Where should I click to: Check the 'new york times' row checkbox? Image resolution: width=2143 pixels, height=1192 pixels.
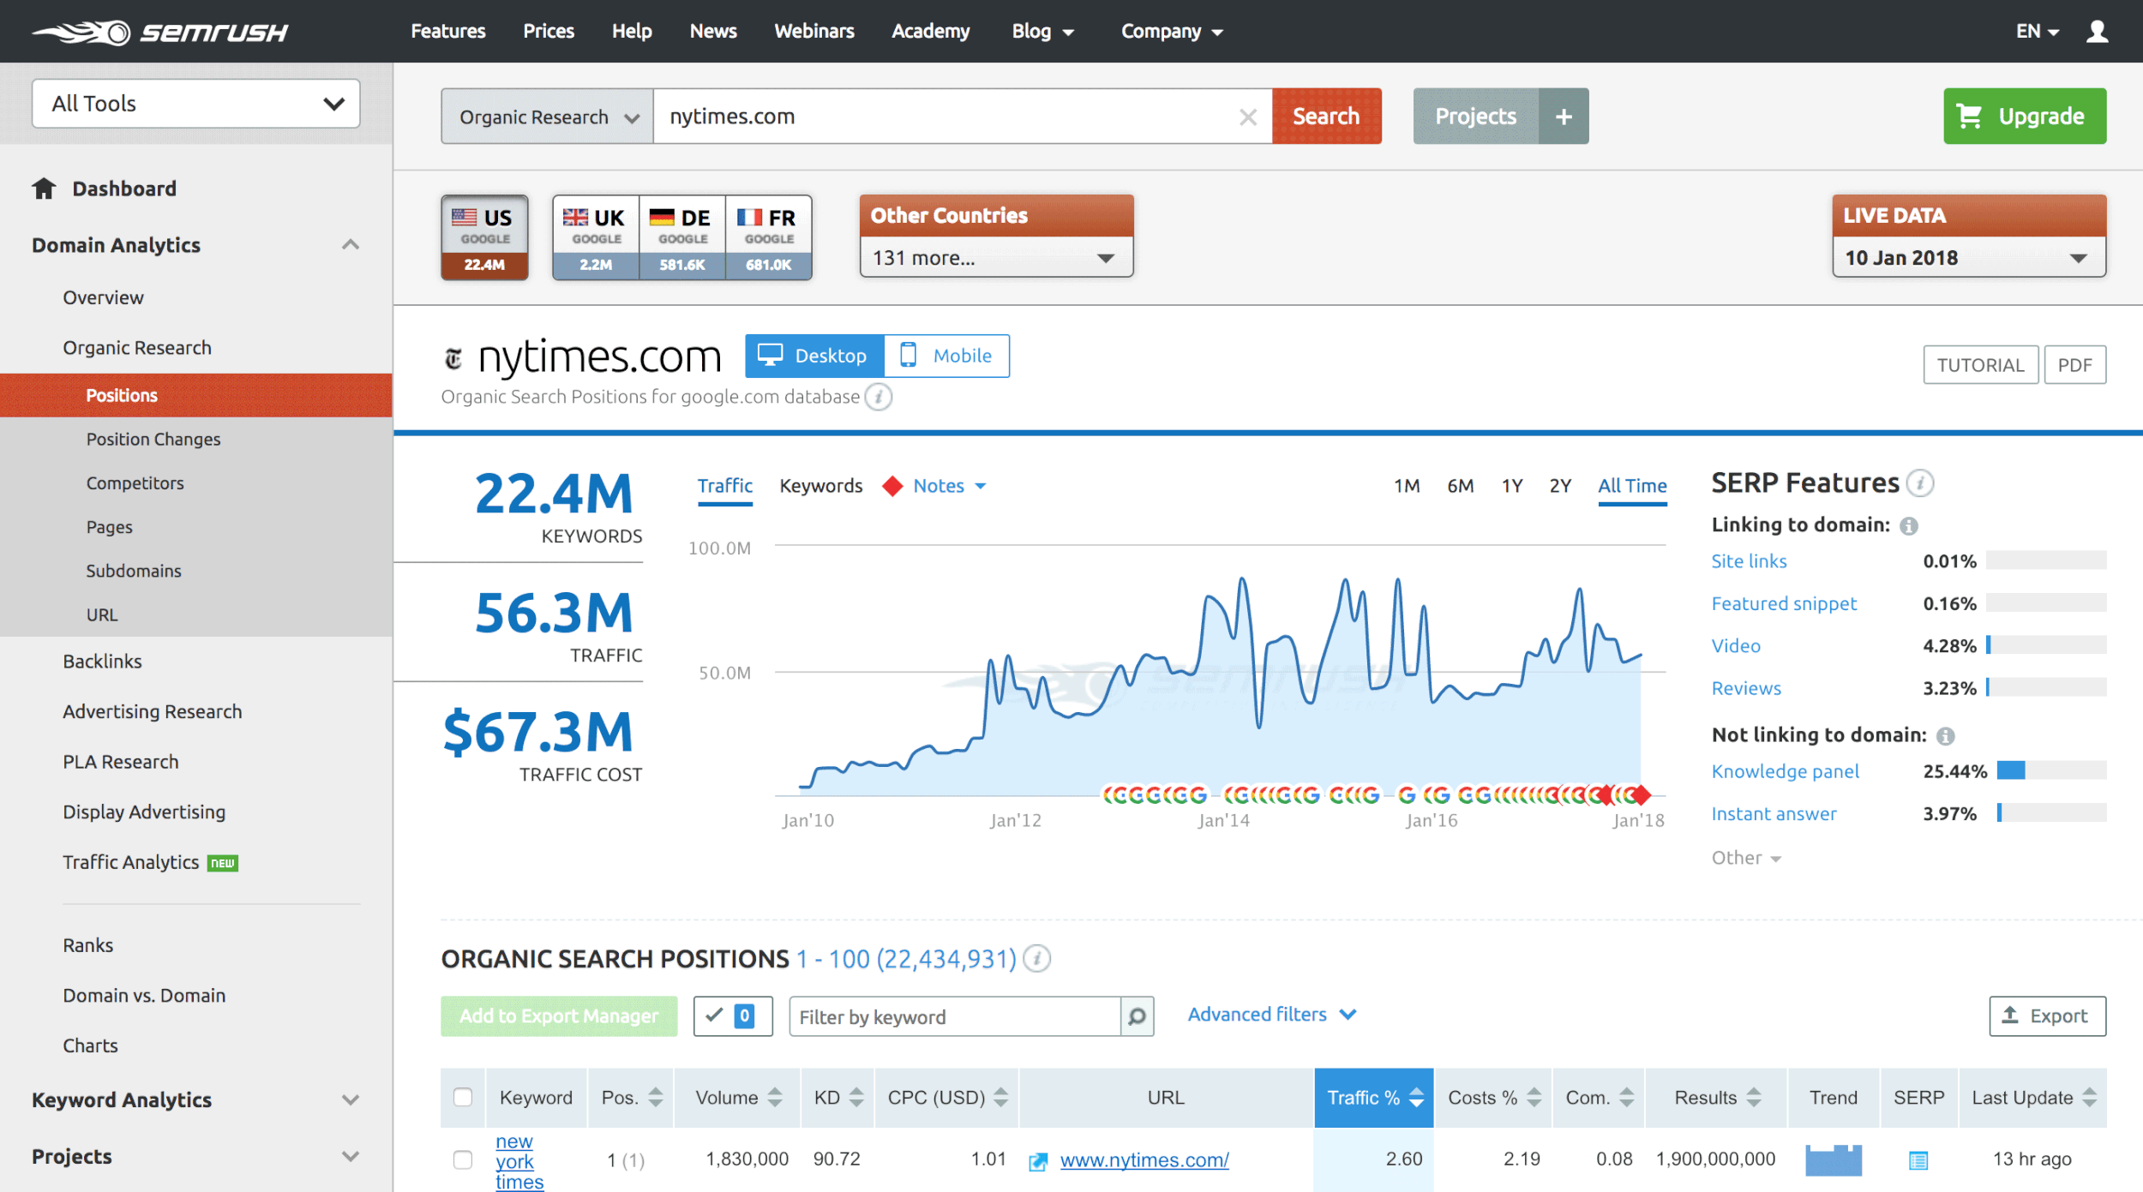(x=463, y=1159)
